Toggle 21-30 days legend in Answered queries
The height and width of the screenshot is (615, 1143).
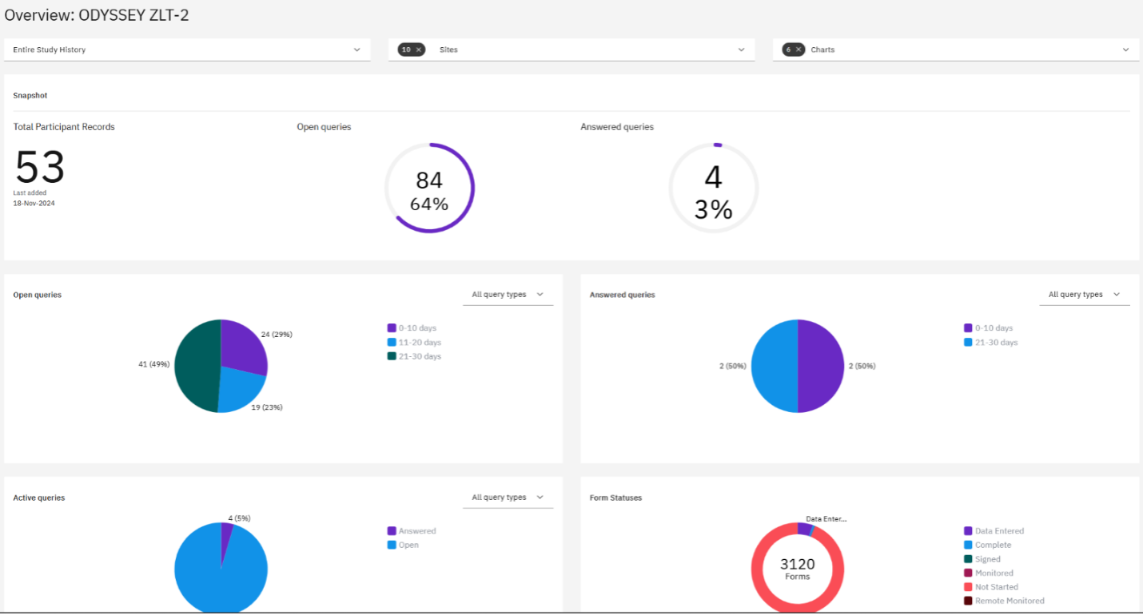[x=991, y=343]
